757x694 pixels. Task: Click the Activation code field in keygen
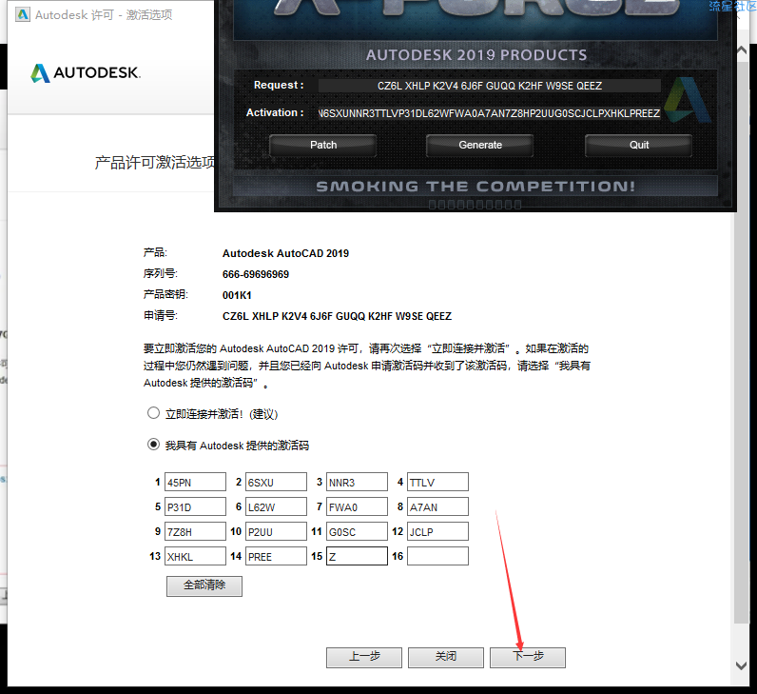point(489,113)
